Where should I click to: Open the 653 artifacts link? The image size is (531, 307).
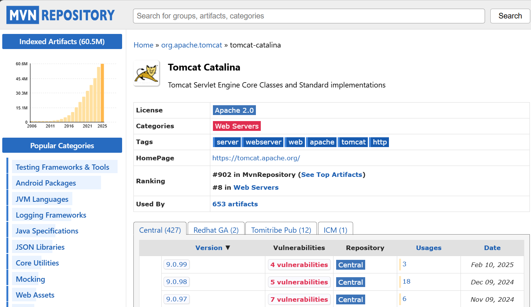(x=235, y=204)
